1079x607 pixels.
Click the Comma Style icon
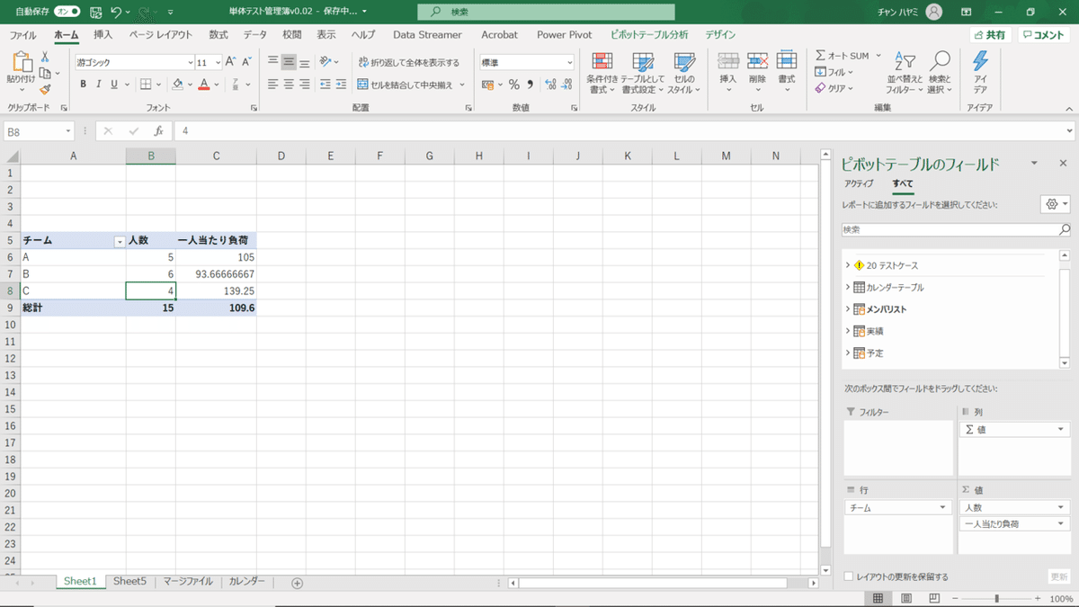pyautogui.click(x=530, y=85)
